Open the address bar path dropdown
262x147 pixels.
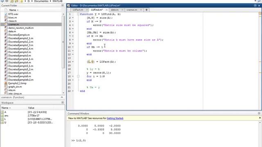[x=255, y=1]
